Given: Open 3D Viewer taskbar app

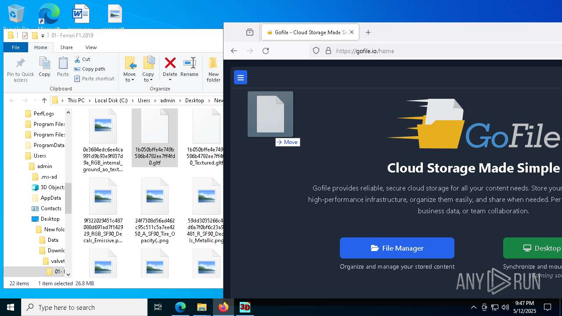Looking at the screenshot, I should click(245, 307).
